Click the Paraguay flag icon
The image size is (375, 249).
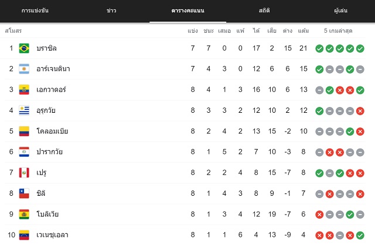24,152
